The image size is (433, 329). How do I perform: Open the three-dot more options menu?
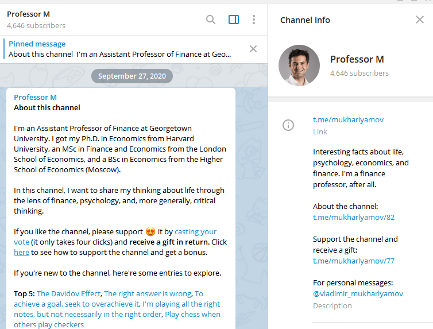pyautogui.click(x=254, y=20)
